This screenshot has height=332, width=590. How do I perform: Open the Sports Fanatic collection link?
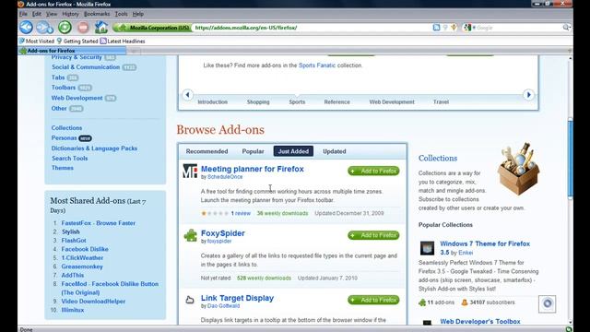[317, 65]
